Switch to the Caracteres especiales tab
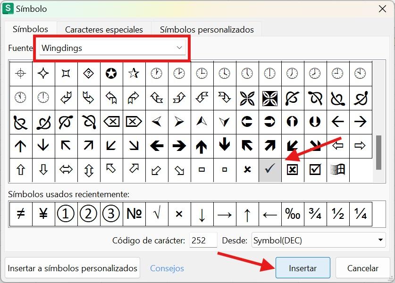This screenshot has height=283, width=395. point(104,29)
